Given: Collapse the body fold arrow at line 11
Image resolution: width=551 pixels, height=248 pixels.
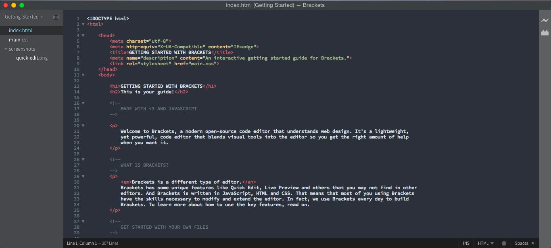Looking at the screenshot, I should coord(83,75).
